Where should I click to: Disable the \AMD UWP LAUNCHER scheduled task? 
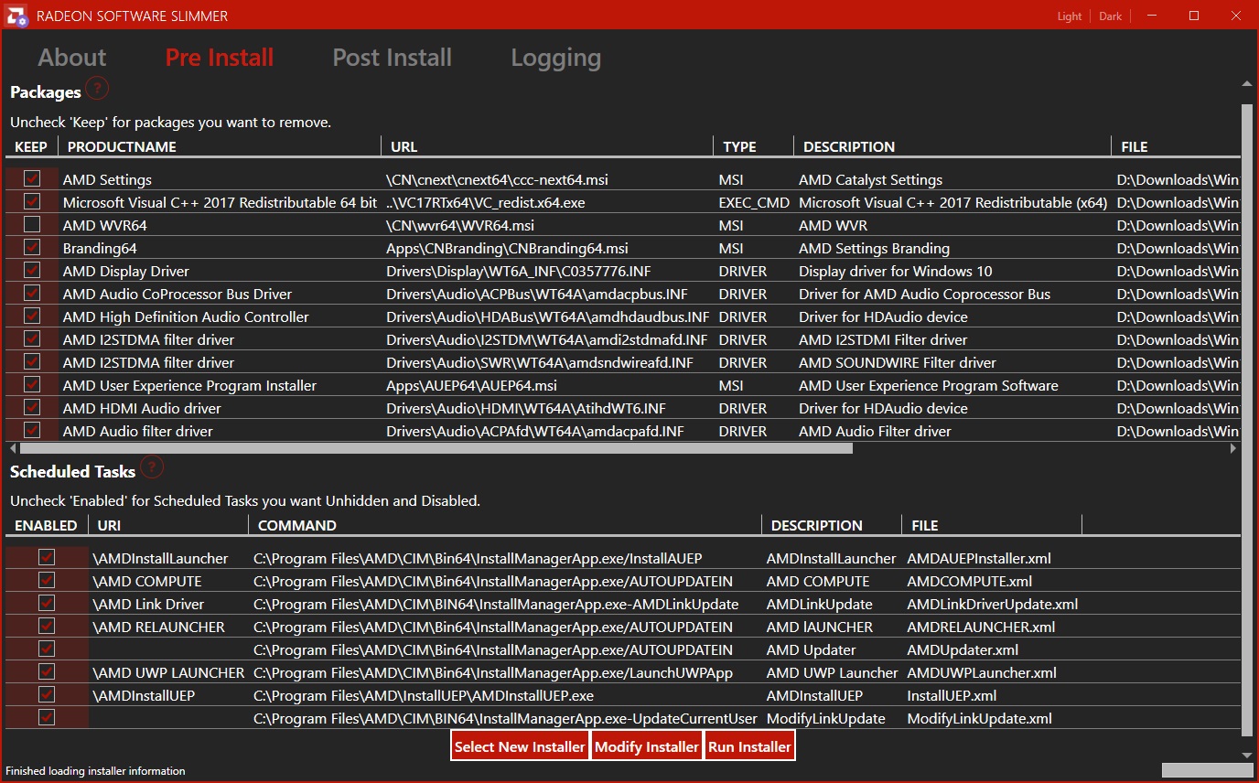tap(47, 672)
